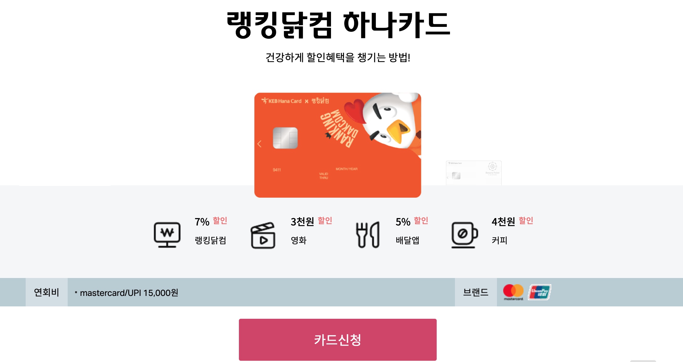The image size is (683, 362).
Task: Click the mastercard/UPI 15,000원 fee text
Action: (x=129, y=293)
